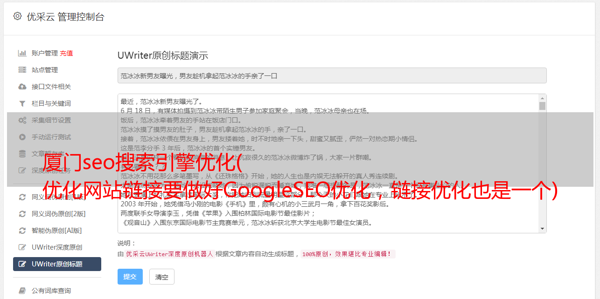Click the 优采云UWriter深度原创机器人 red text

pos(169,254)
